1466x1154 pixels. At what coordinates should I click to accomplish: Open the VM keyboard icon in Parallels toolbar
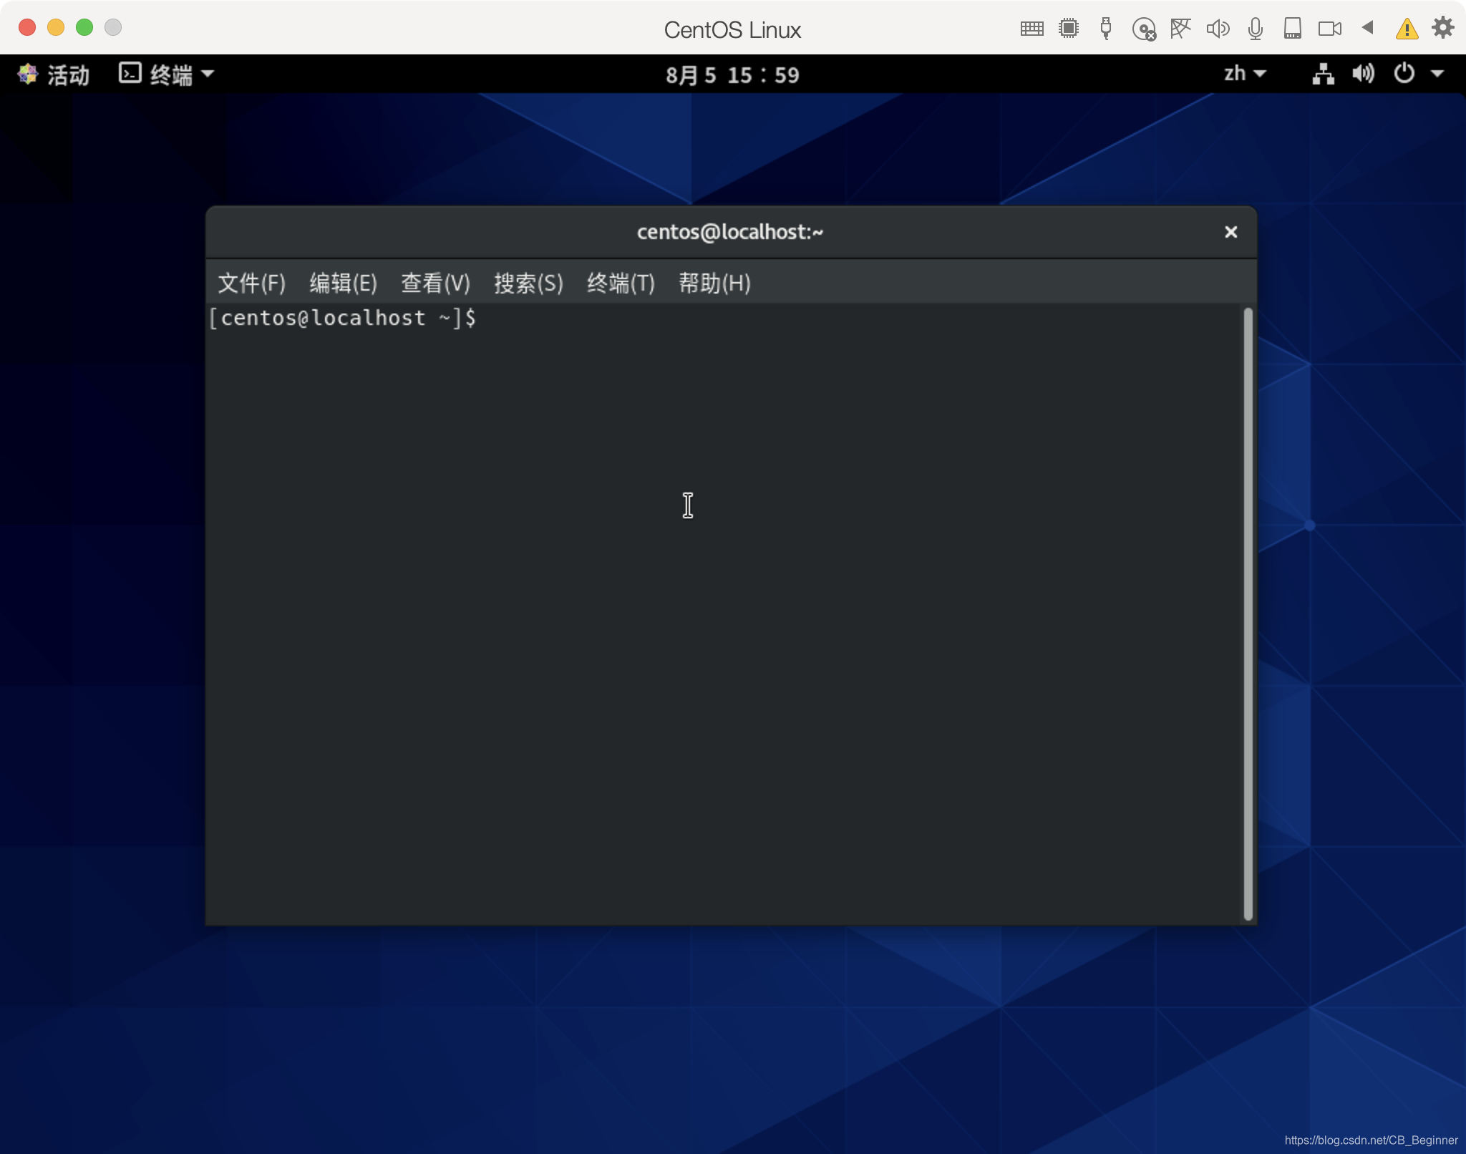tap(1031, 29)
